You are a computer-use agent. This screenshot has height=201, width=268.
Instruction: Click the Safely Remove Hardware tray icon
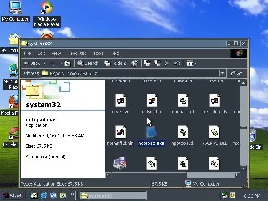[x=225, y=195]
